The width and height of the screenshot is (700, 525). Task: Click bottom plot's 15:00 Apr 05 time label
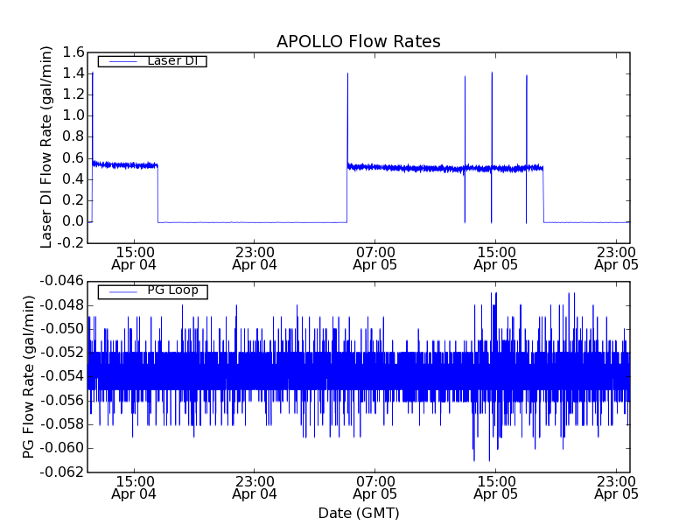tap(495, 486)
